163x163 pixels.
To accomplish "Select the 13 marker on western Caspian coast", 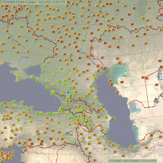I will (x=96, y=98).
